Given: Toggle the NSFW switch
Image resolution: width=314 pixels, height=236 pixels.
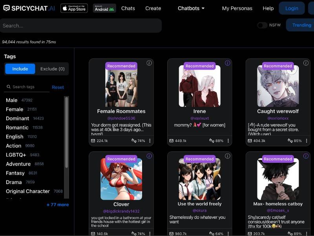Looking at the screenshot, I should (262, 25).
